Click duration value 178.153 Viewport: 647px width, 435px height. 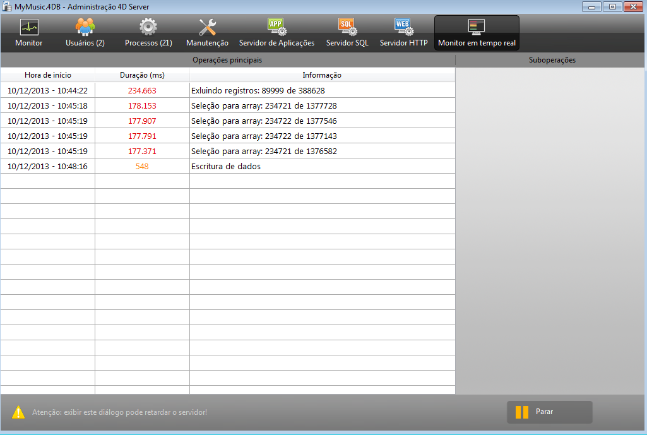142,106
